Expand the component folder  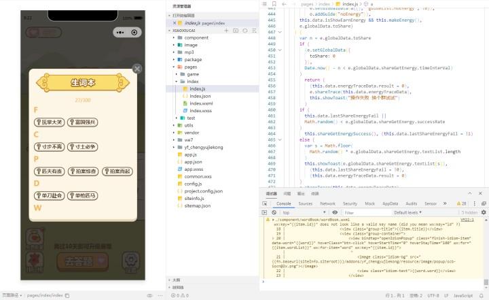196,38
